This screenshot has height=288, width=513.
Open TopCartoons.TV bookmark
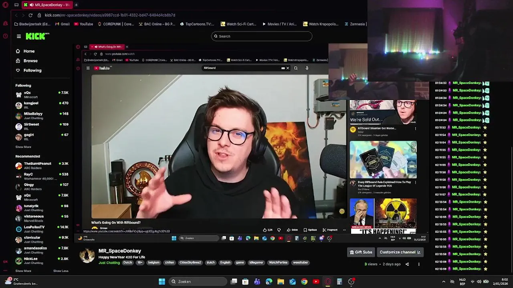tap(197, 24)
